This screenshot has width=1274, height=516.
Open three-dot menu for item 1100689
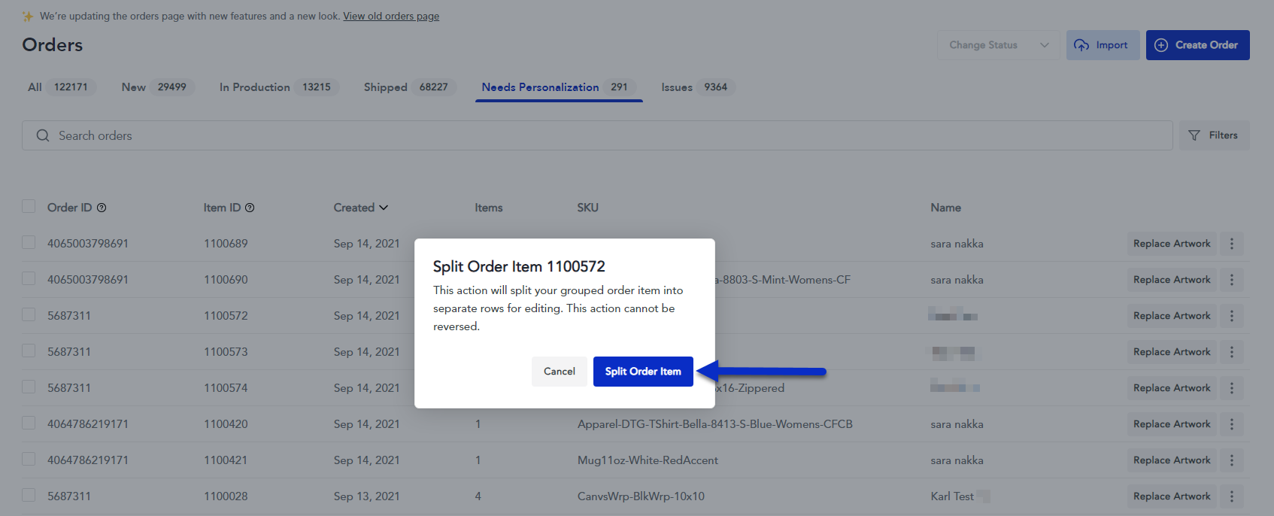[x=1231, y=244]
